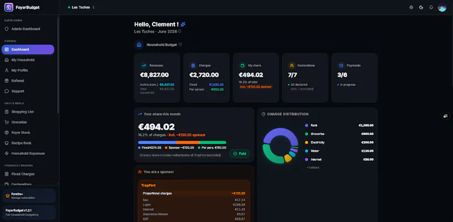Screen dimensions: 453x222
Task: Open My Profile page
Action: [28, 71]
